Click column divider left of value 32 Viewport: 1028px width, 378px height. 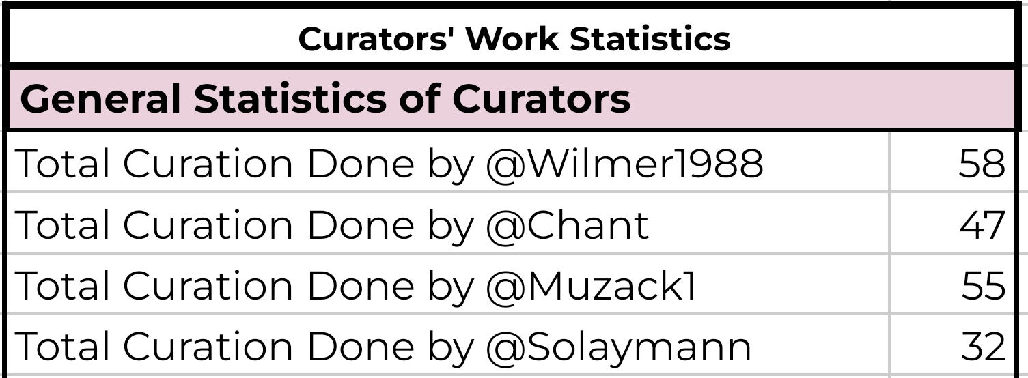(x=889, y=345)
